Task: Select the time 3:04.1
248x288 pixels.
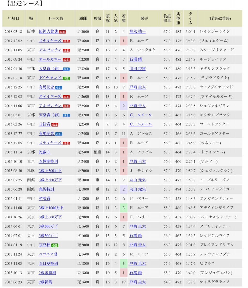Action: 191,32
